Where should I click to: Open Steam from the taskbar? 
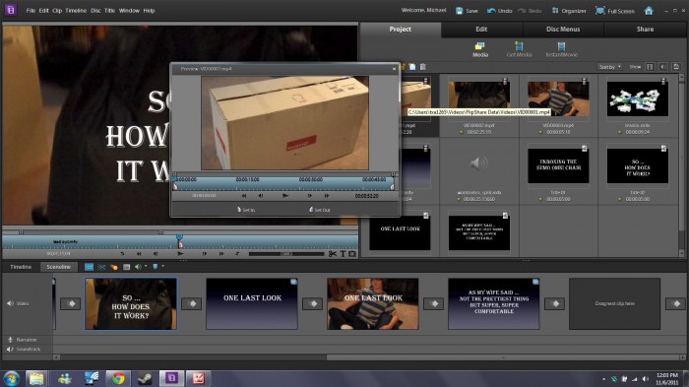(x=145, y=378)
